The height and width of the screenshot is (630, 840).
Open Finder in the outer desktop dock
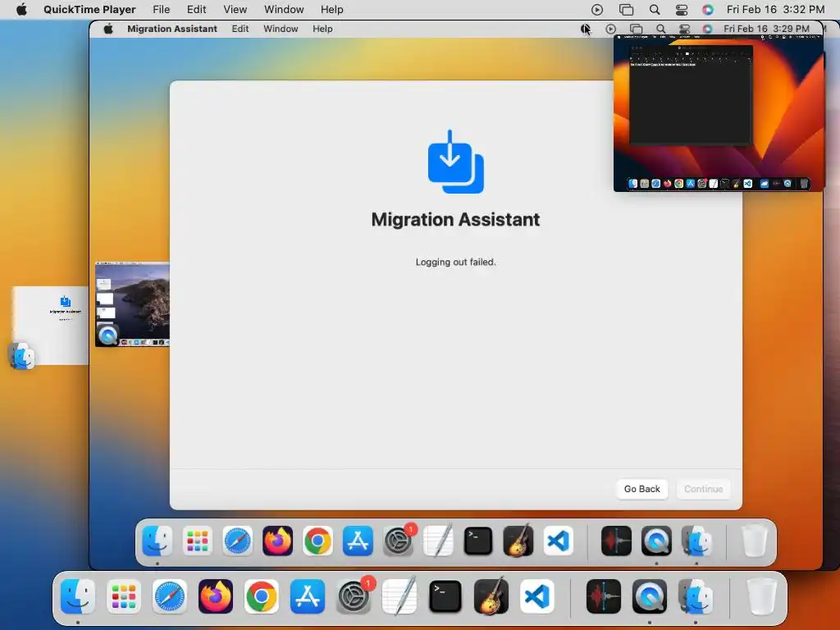[x=78, y=596]
